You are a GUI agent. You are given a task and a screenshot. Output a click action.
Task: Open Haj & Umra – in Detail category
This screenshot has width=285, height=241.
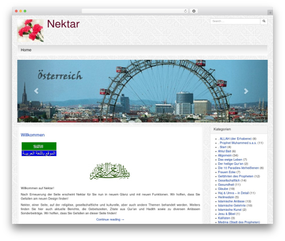[233, 193]
